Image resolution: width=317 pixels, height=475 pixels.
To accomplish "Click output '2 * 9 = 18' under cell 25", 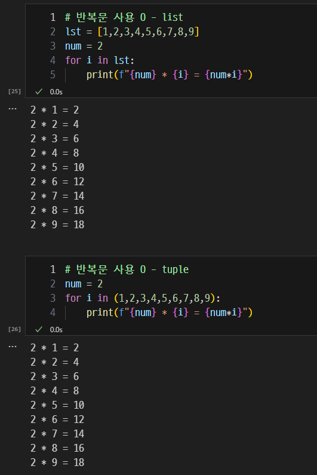I will pos(57,225).
